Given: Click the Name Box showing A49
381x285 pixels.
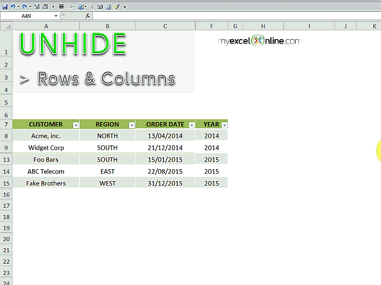Looking at the screenshot, I should (x=27, y=16).
